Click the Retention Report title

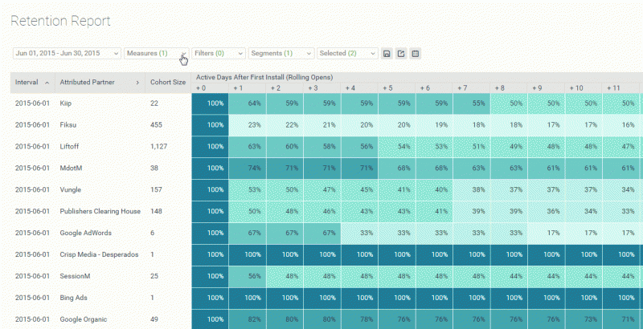click(60, 21)
